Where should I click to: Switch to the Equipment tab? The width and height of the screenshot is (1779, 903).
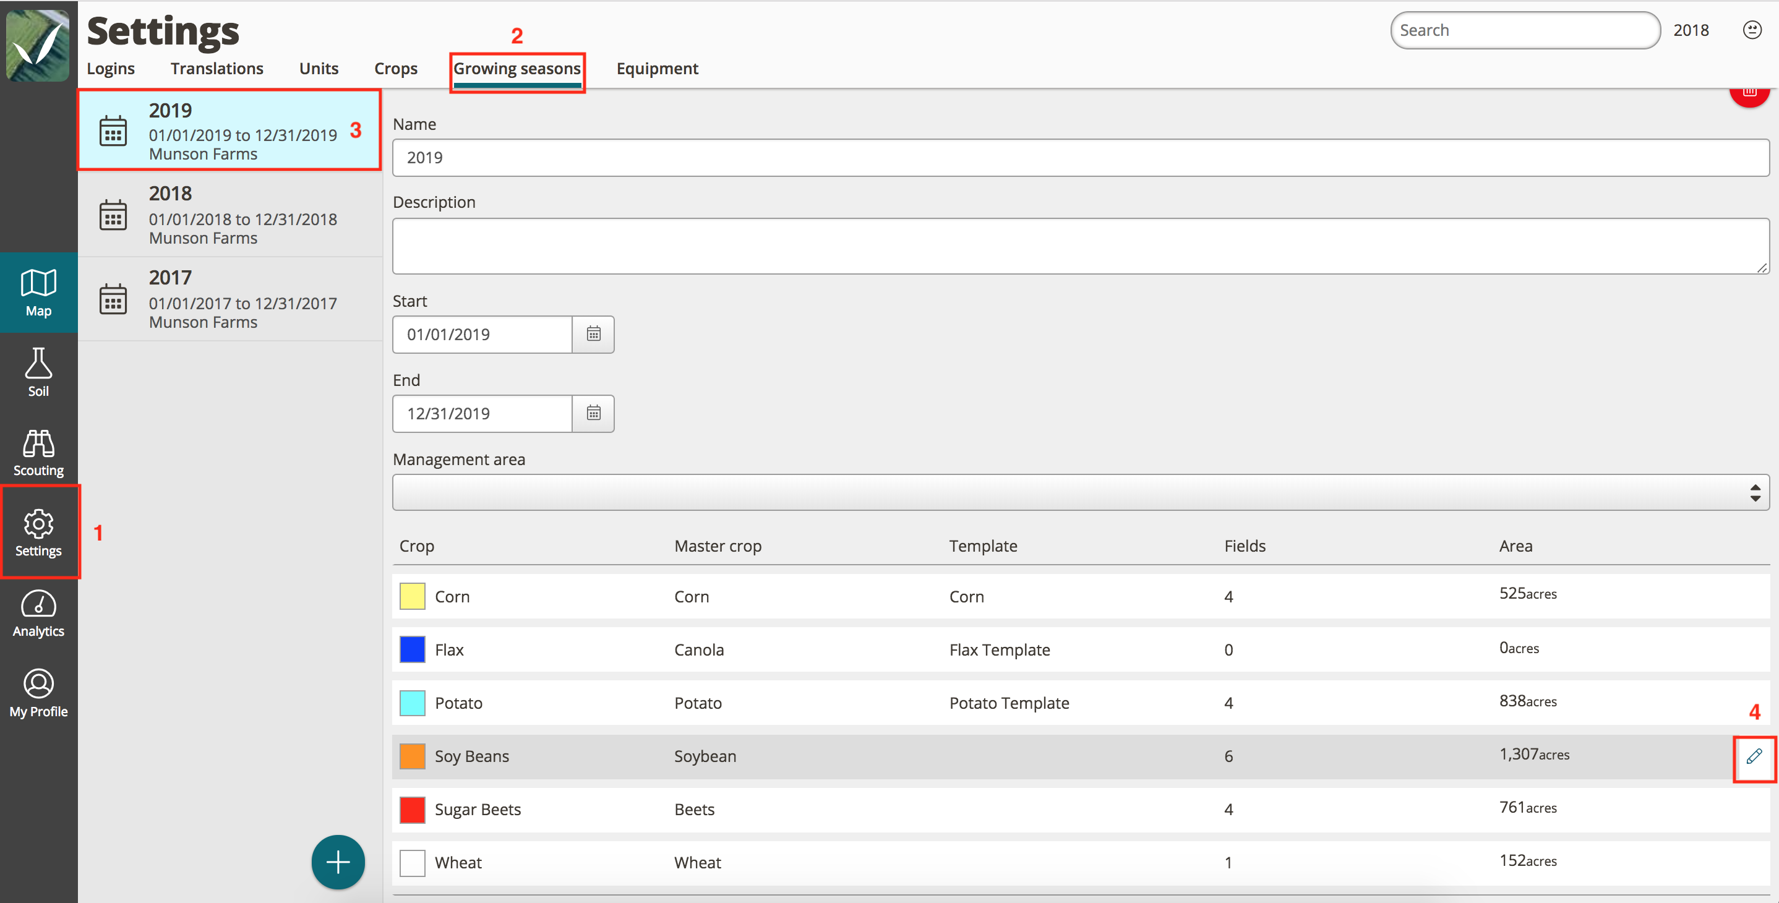[657, 69]
